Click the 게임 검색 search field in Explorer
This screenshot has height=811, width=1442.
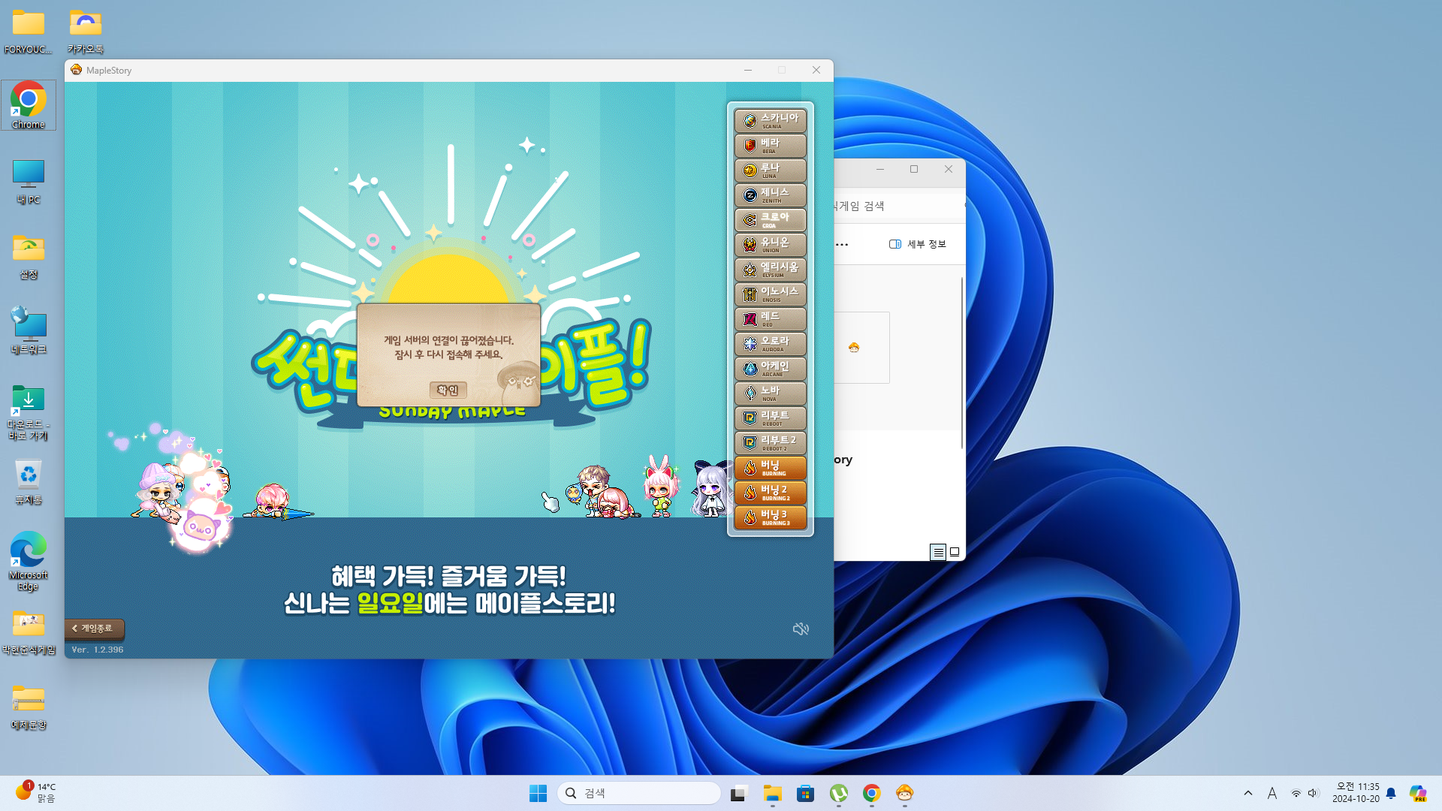click(899, 206)
